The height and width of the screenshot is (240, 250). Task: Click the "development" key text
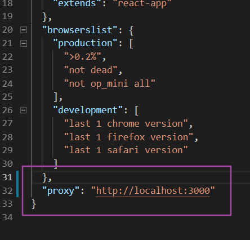click(x=88, y=110)
